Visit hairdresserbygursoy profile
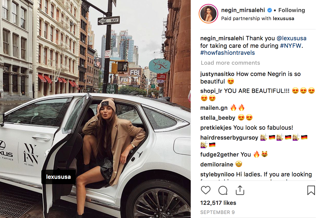Viewport: 323px width, 218px height. 229,138
